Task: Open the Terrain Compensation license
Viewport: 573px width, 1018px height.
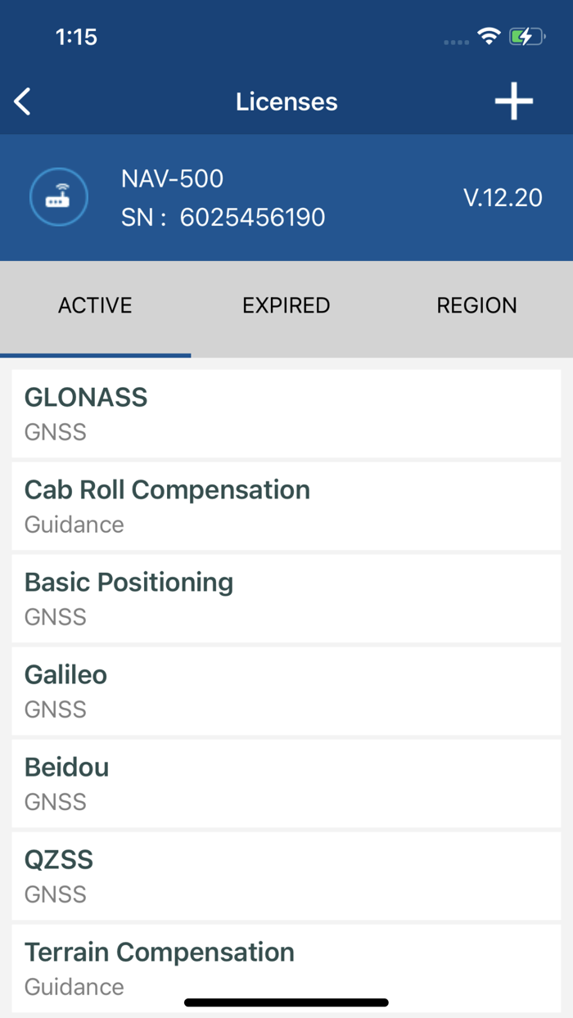Action: coord(286,967)
